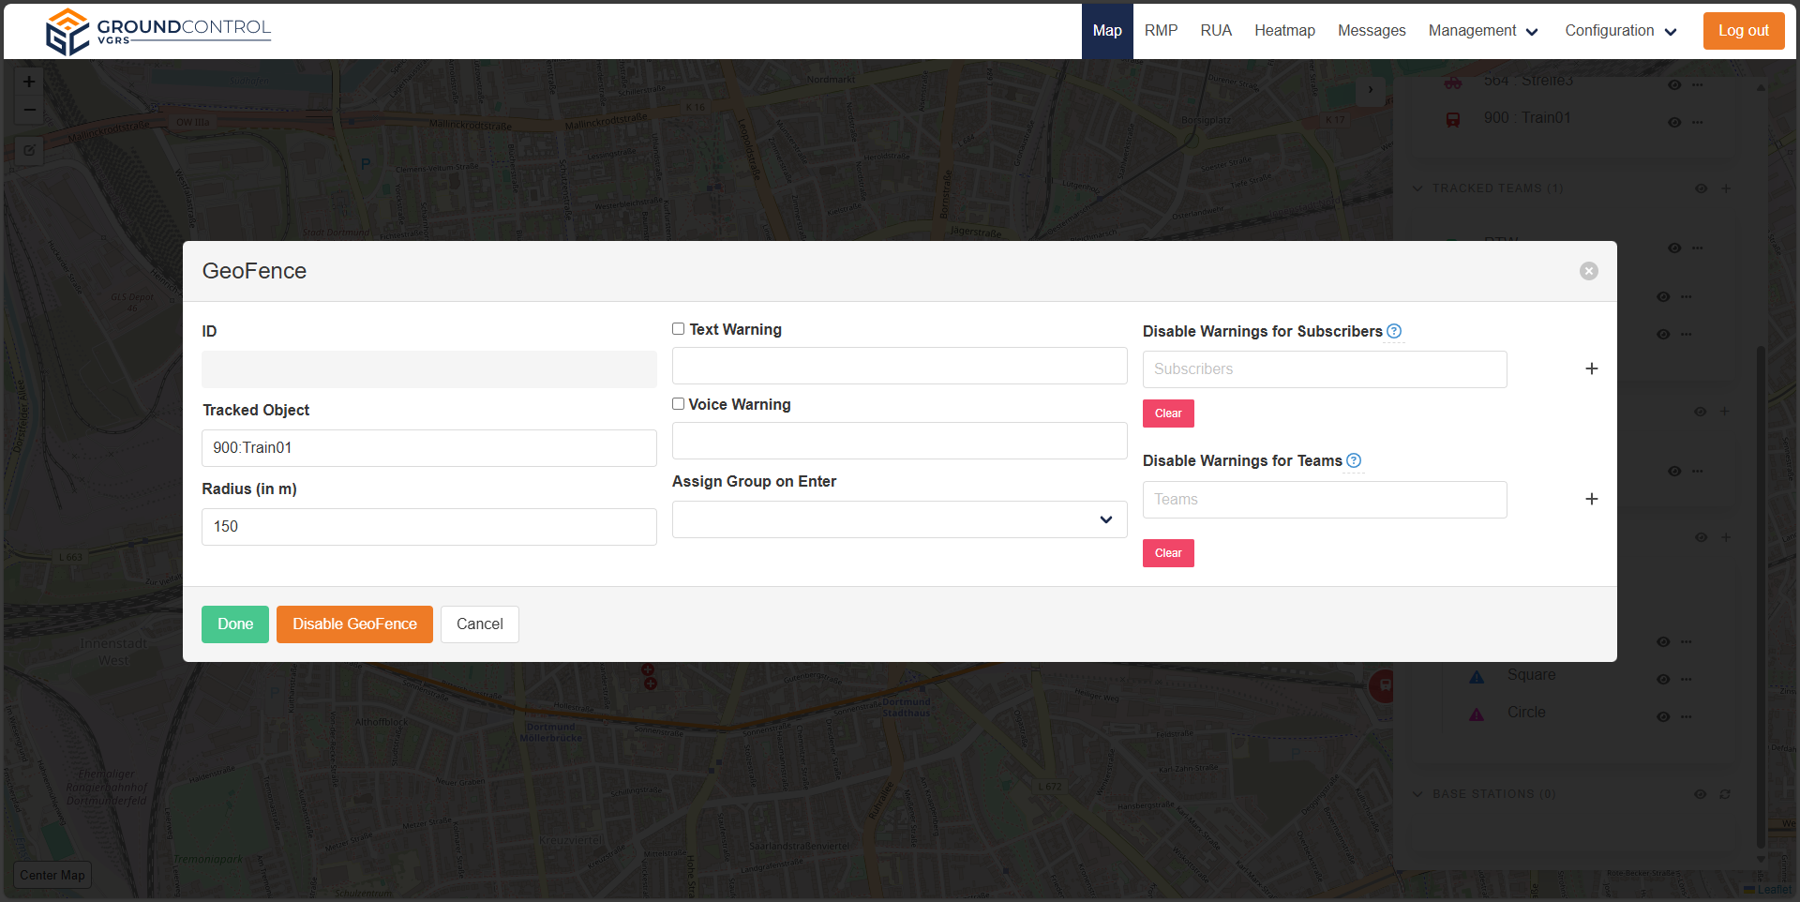Click help icon for Disable Warnings for Subscribers

click(1394, 331)
